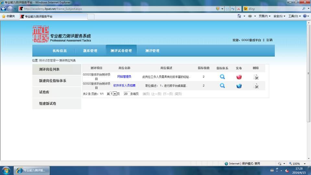
Task: Open the 网络管理员 position link
Action: (x=124, y=76)
